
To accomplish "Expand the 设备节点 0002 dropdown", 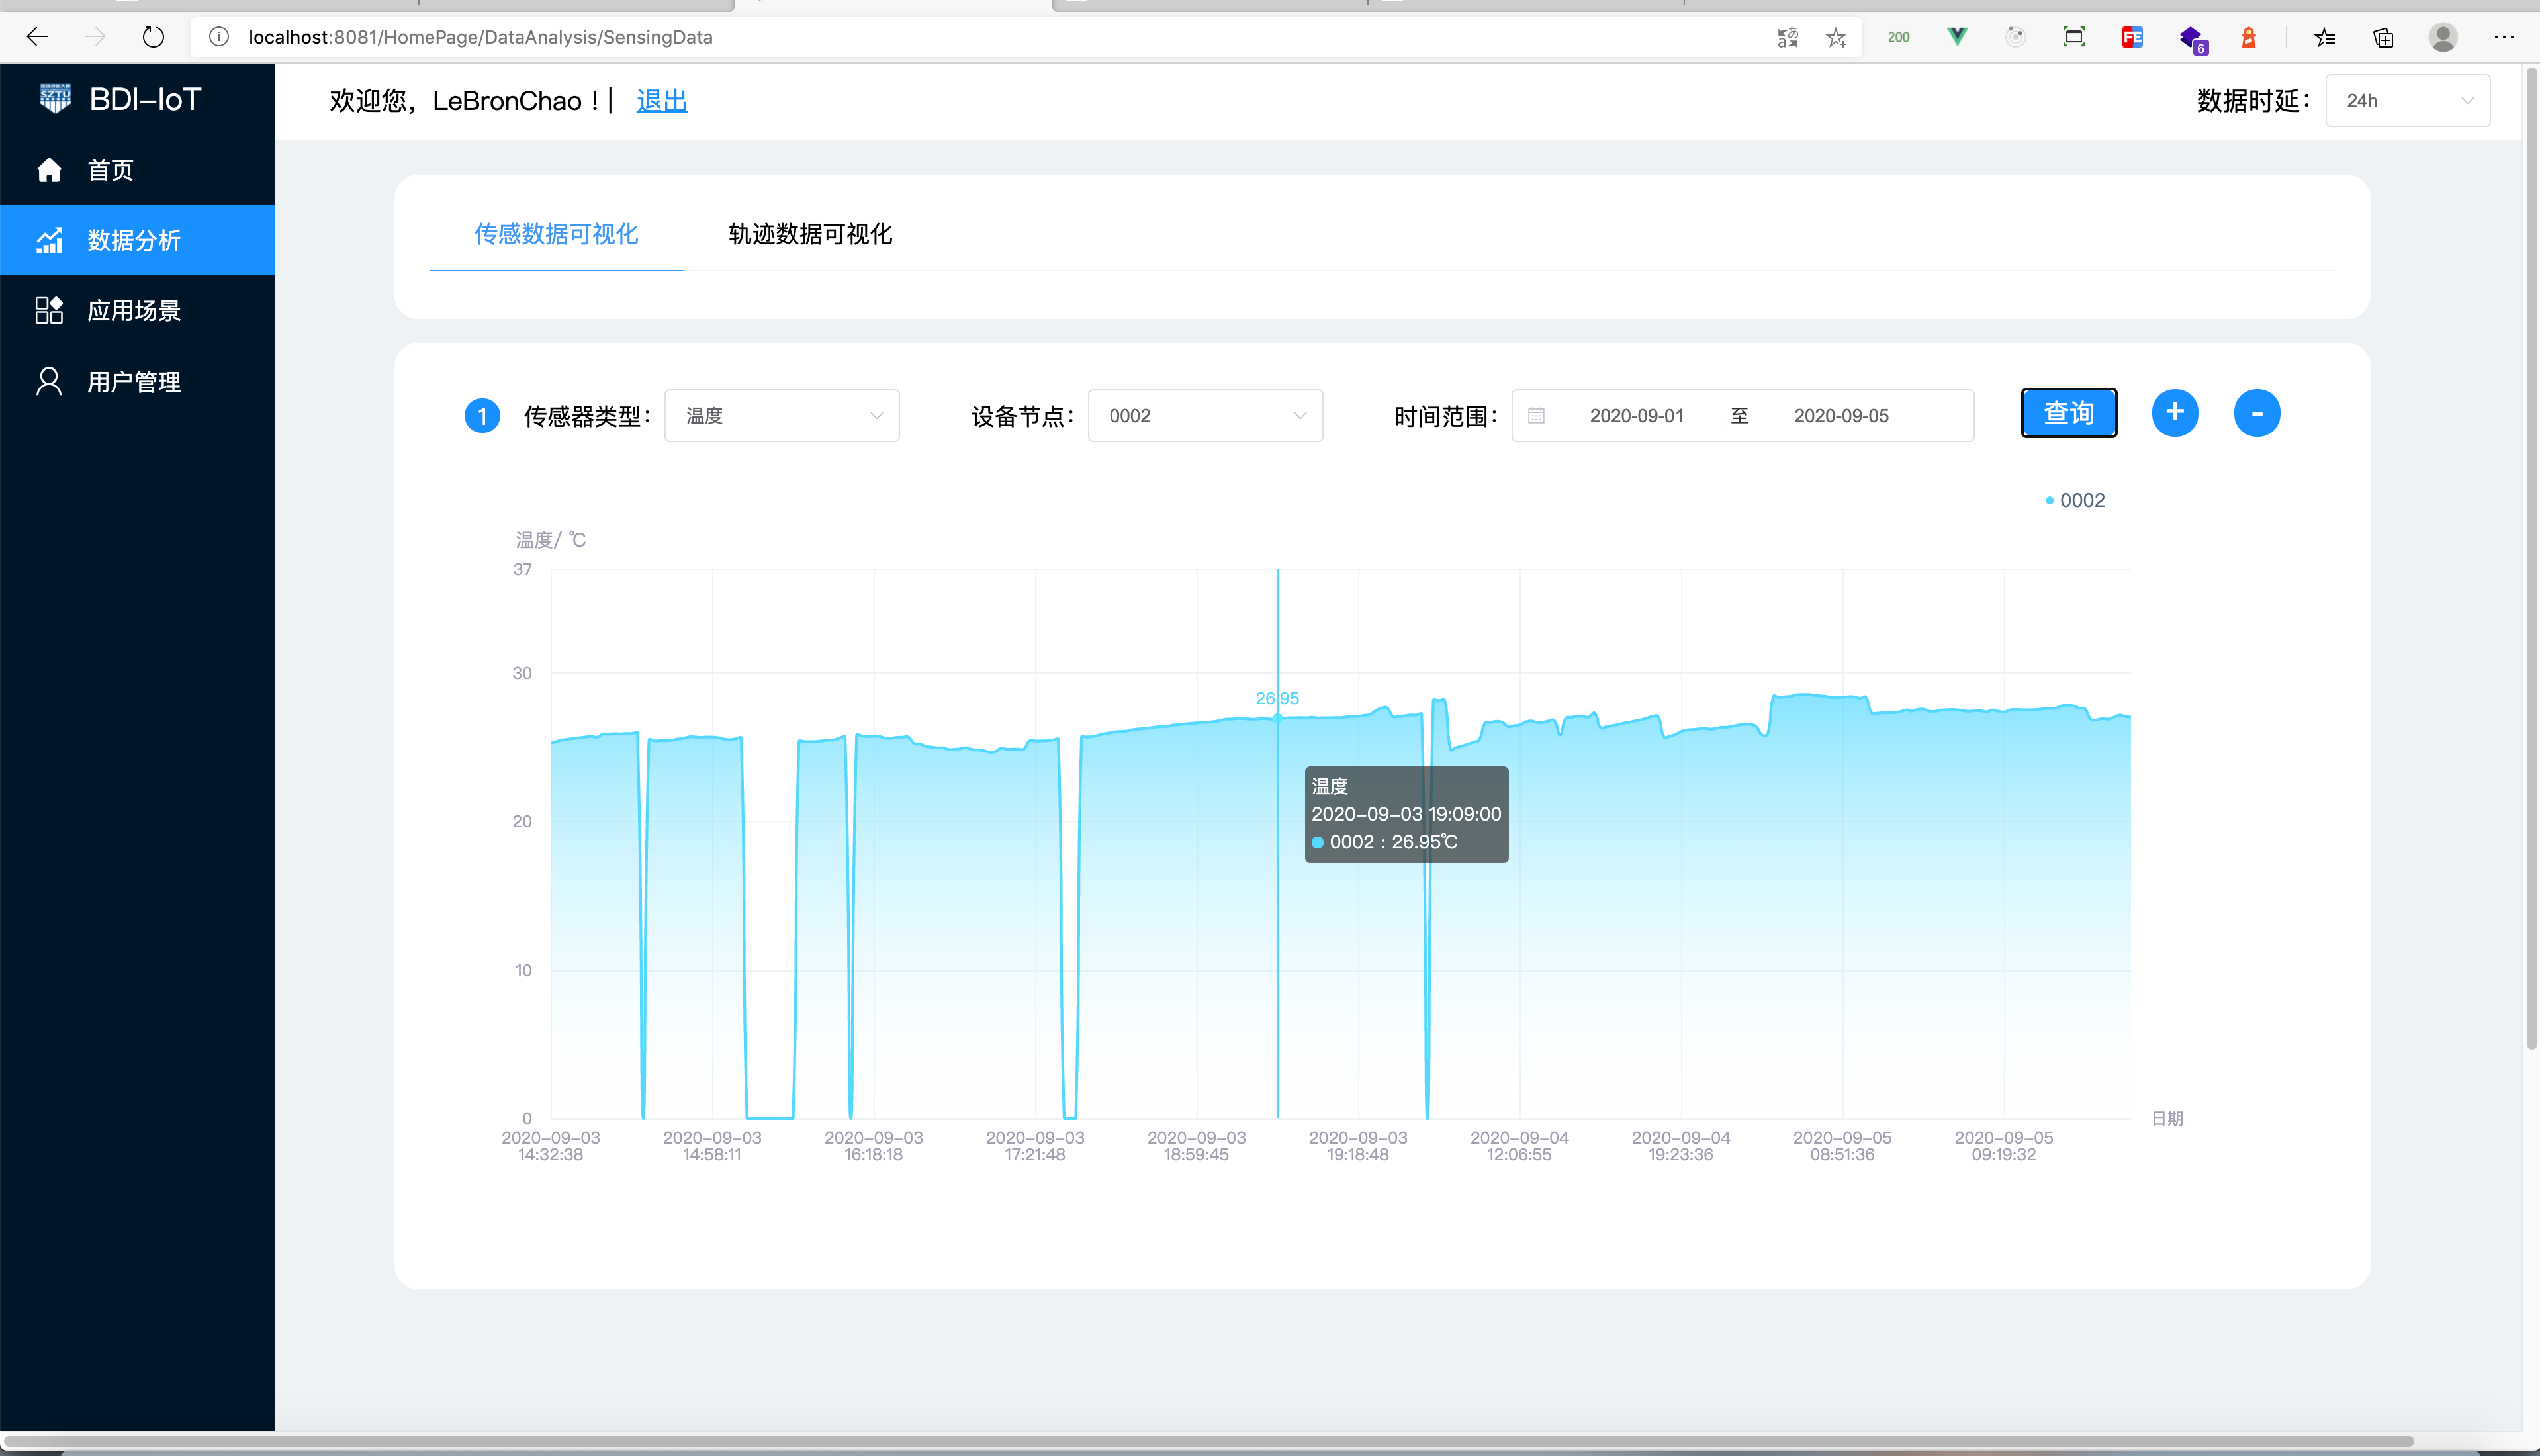I will (1204, 415).
